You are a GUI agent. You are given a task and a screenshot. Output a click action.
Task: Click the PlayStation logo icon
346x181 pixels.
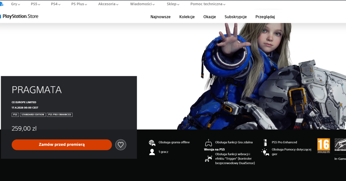click(2, 4)
